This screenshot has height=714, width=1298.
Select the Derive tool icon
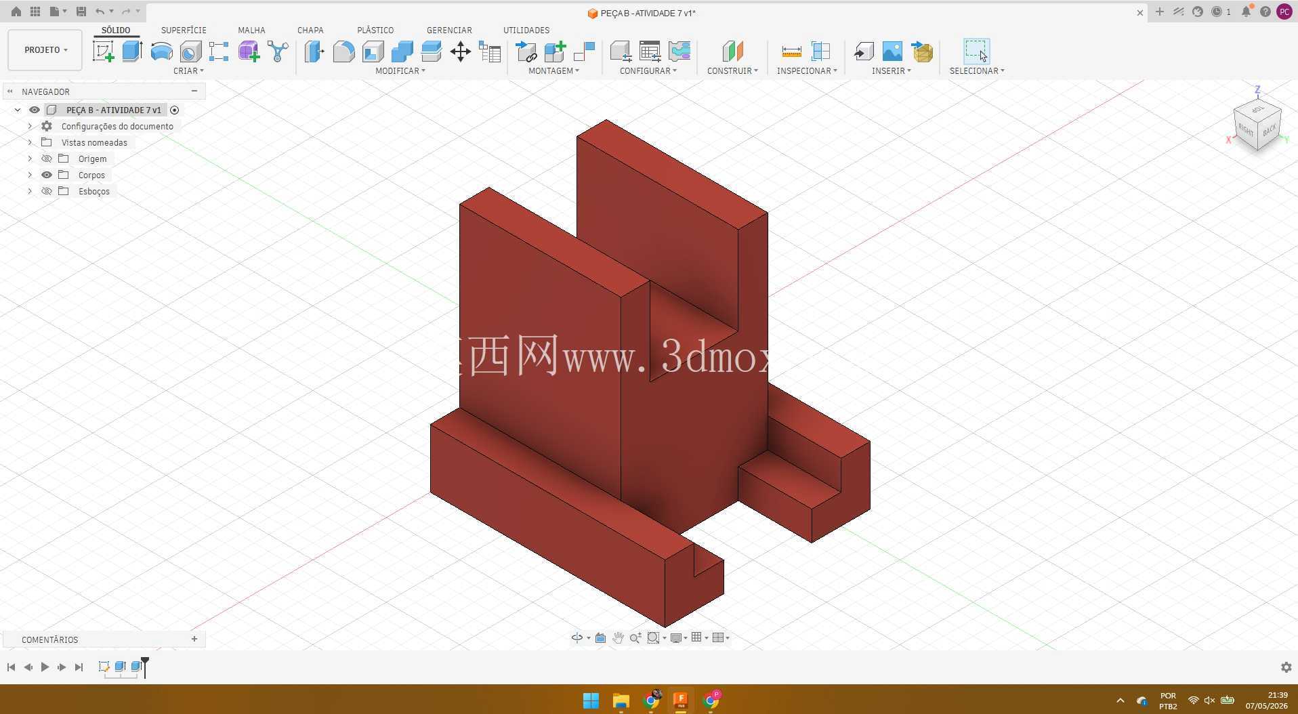(278, 51)
